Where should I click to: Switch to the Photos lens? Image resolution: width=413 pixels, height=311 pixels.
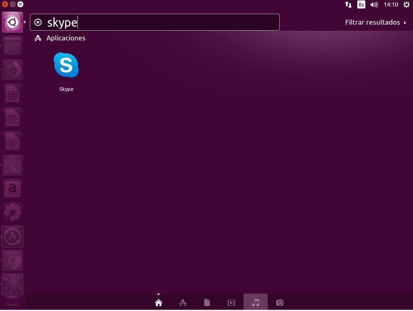280,303
